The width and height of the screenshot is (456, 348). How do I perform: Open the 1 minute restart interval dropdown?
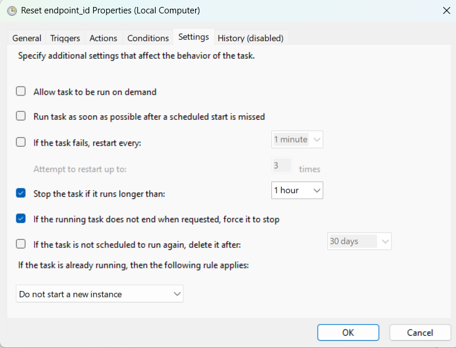297,140
